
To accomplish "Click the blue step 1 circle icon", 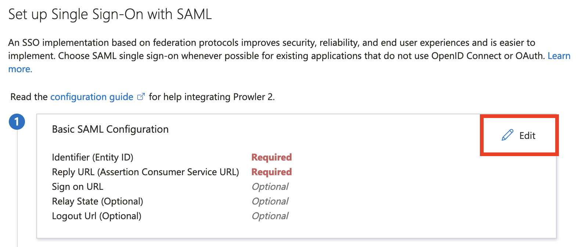I will [17, 122].
